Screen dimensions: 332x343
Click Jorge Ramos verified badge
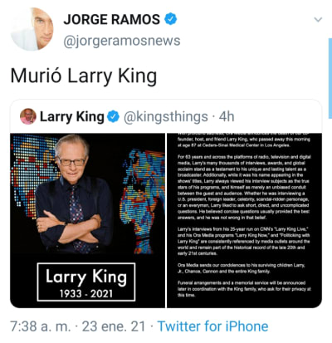171,19
